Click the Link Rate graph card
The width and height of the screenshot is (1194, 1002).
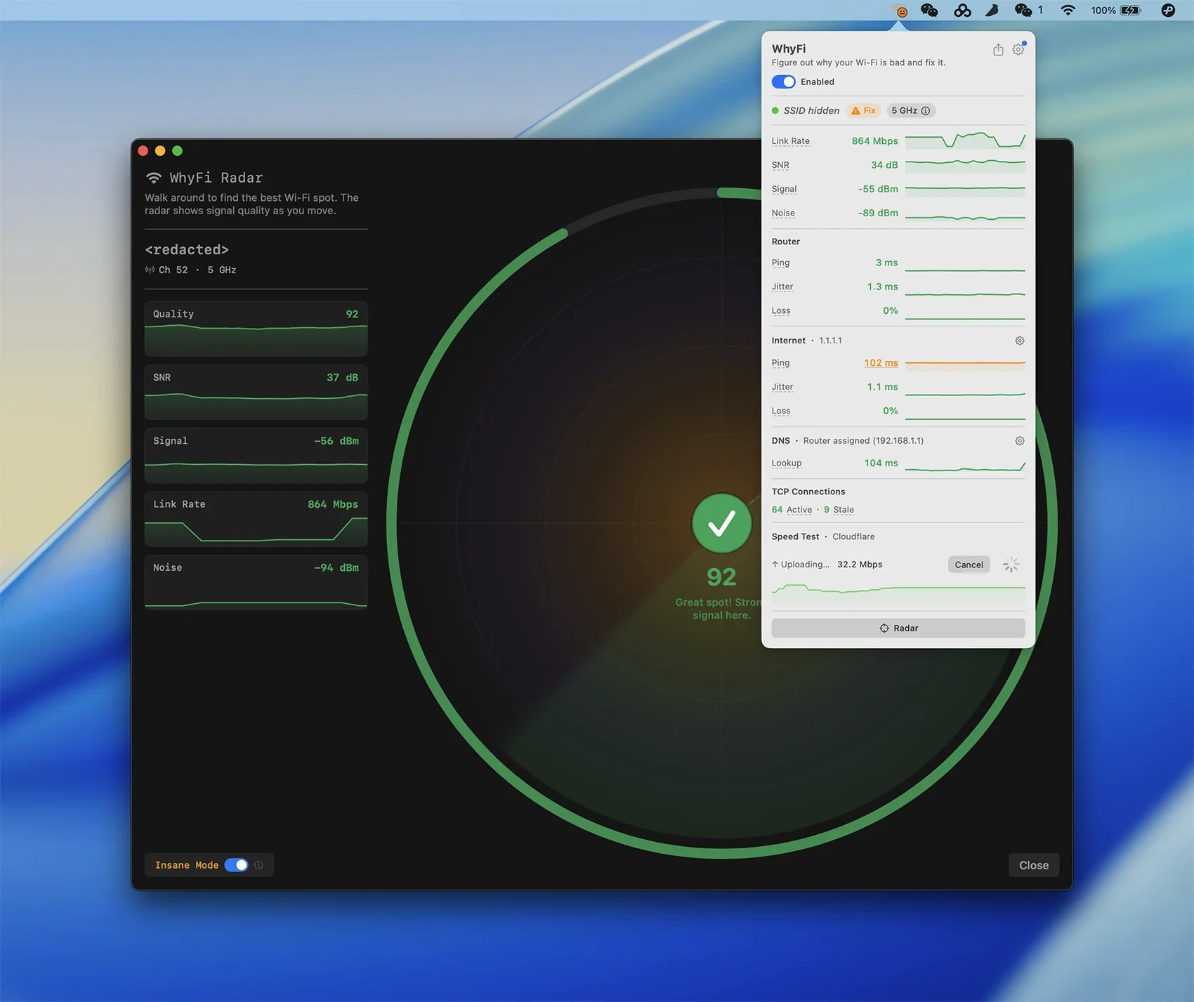256,519
